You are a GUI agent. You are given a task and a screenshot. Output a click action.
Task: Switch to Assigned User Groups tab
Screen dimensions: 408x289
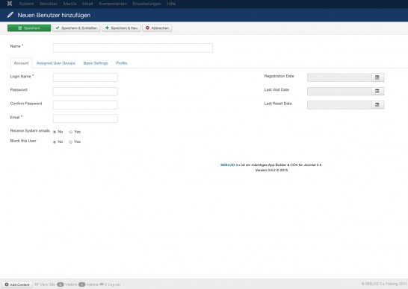pyautogui.click(x=56, y=63)
